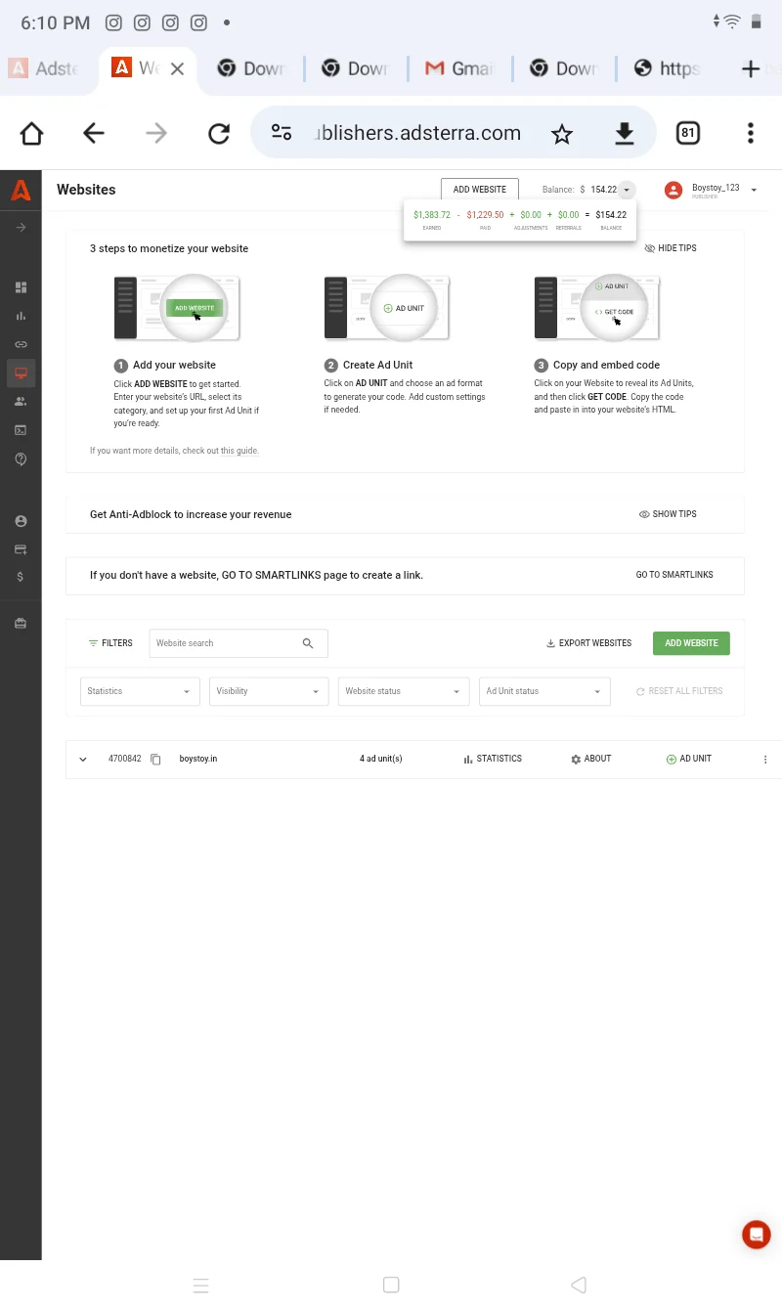
Task: Bookmark the page with the star icon
Action: click(561, 134)
